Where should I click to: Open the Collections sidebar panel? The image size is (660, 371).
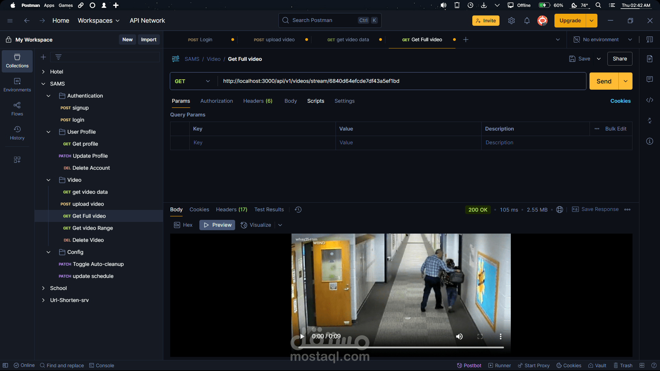pos(17,61)
